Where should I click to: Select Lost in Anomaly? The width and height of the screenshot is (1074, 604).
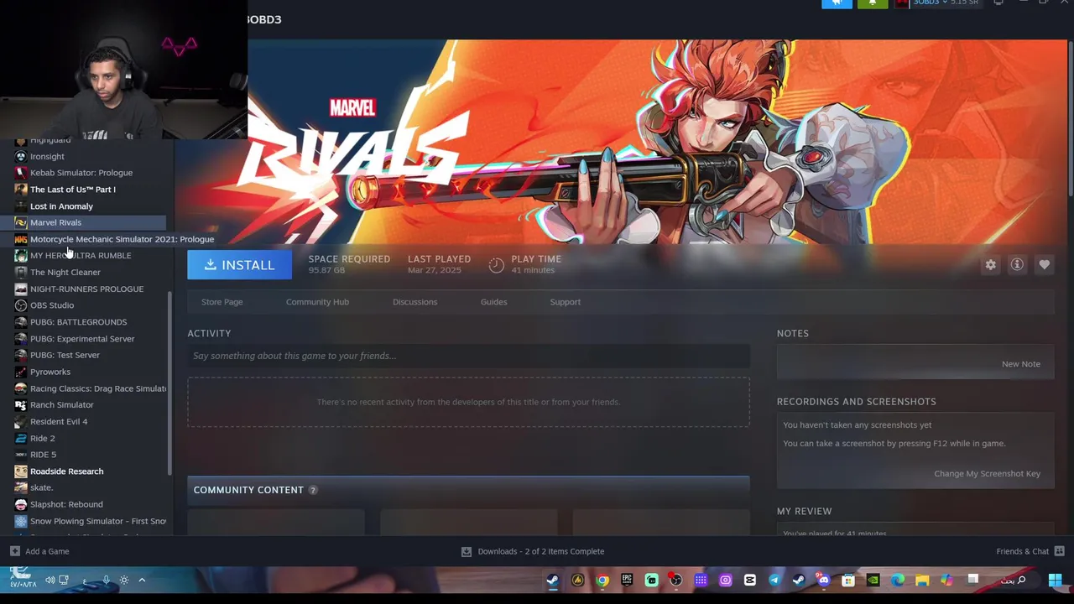pyautogui.click(x=61, y=206)
